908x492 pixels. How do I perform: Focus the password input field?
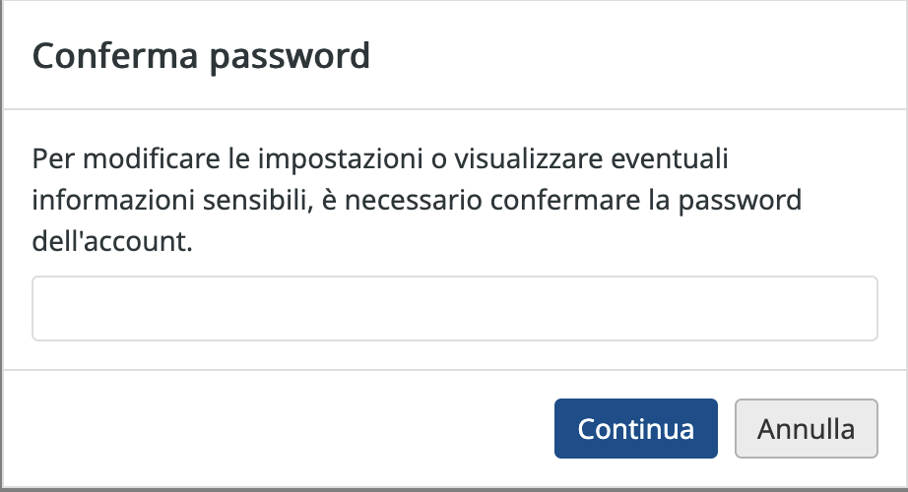(455, 309)
